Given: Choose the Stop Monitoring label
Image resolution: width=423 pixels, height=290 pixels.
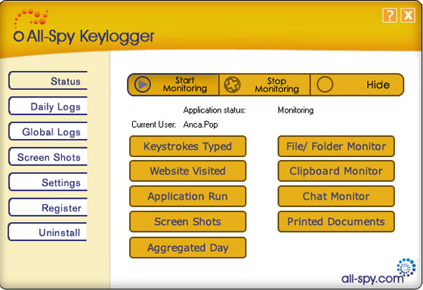Looking at the screenshot, I should [276, 85].
